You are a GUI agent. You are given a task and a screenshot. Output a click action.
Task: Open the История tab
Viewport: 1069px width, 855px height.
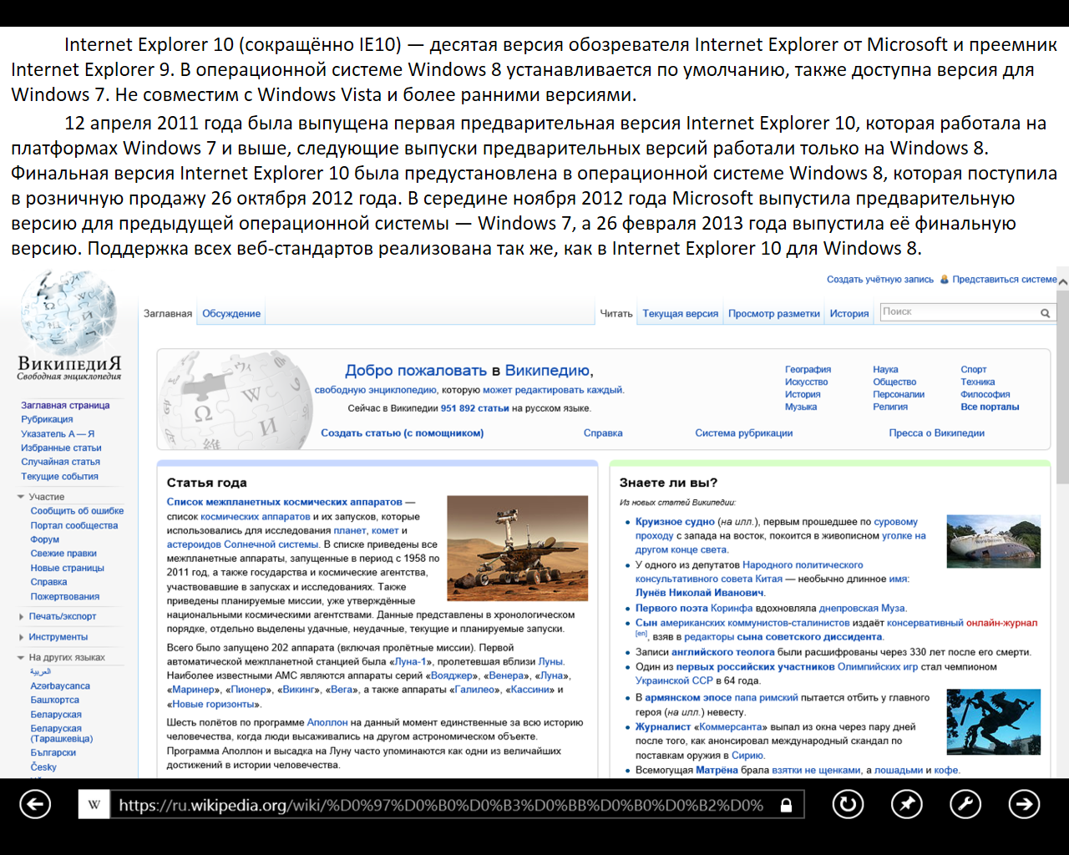coord(849,314)
